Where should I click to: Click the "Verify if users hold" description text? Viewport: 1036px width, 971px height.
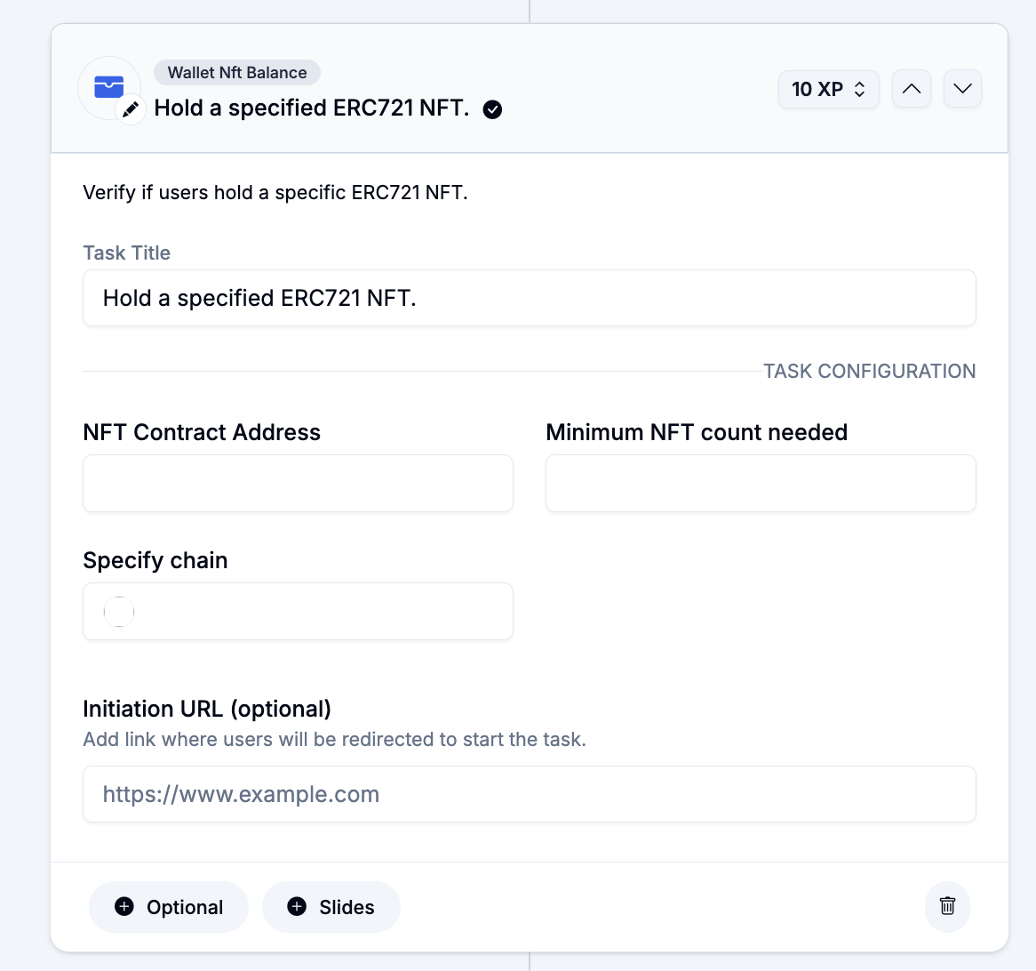point(275,193)
